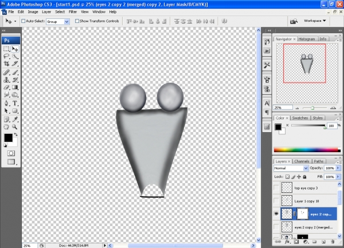This screenshot has width=344, height=248.
Task: Select the Notes tool
Action: (x=6, y=119)
